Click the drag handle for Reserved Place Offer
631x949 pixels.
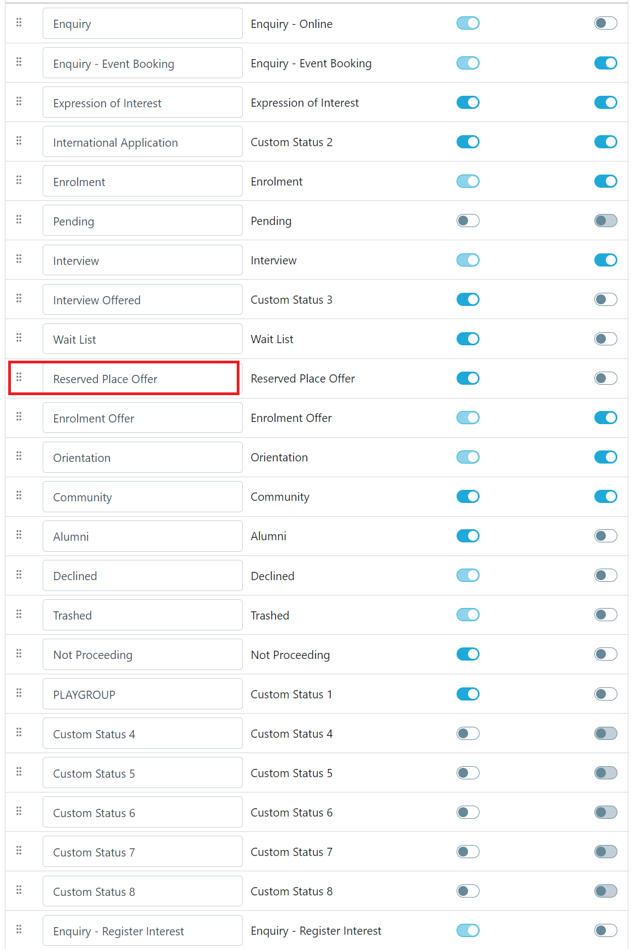click(x=19, y=377)
